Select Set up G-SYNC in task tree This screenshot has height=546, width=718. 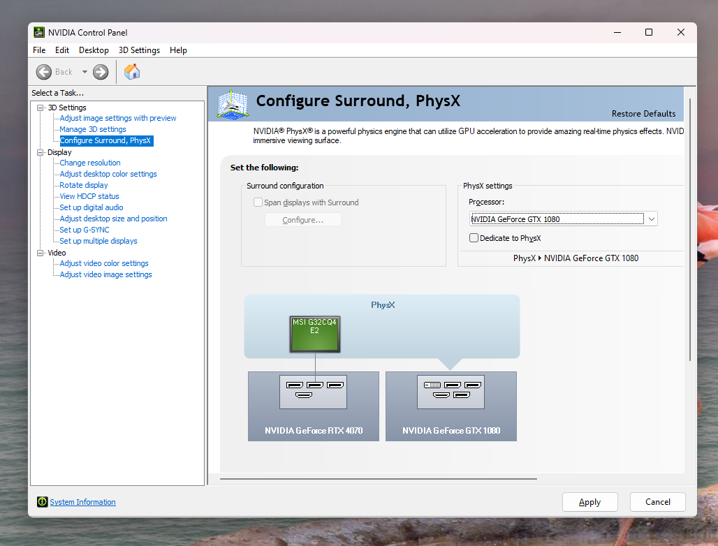coord(85,230)
